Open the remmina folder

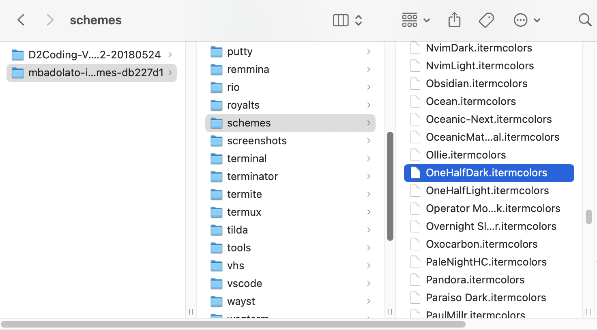290,69
